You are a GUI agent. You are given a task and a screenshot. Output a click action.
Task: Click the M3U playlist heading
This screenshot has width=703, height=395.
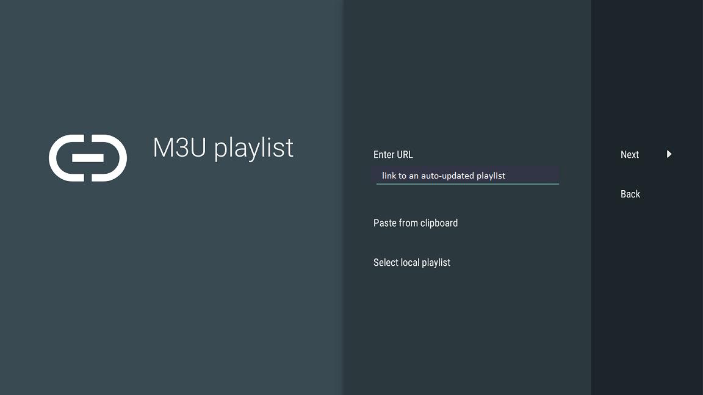click(x=223, y=148)
